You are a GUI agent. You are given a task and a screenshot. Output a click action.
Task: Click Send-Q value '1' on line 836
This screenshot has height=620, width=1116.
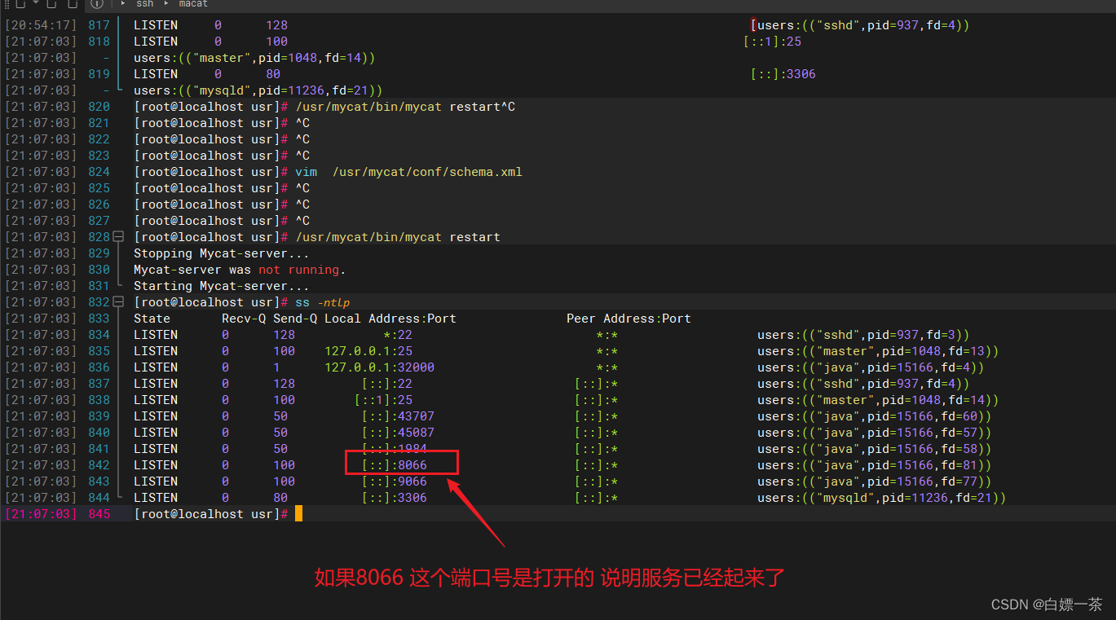277,367
